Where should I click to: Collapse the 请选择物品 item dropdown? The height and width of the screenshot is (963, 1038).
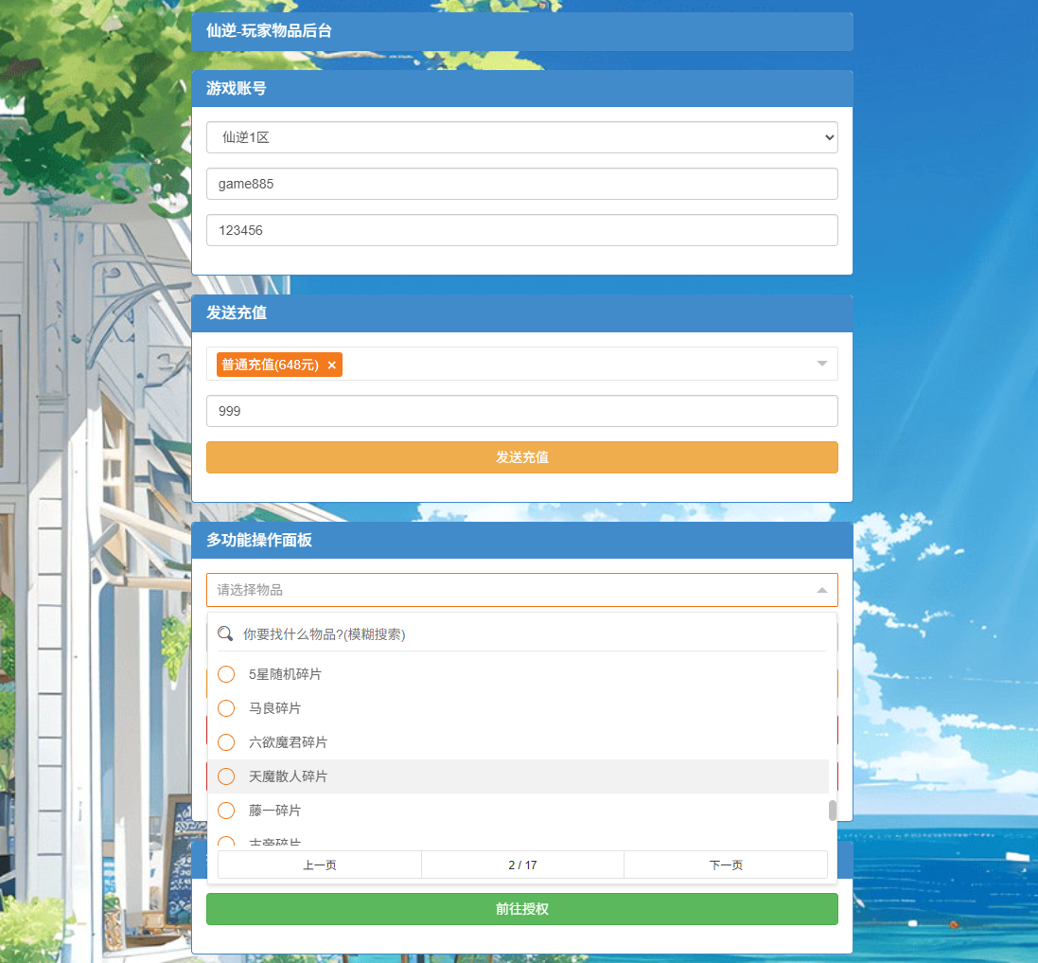(x=821, y=590)
